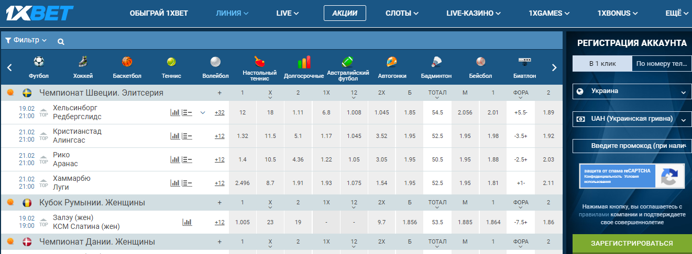The width and height of the screenshot is (692, 254).
Task: Open +32 more markets for Хельсинборг
Action: 219,112
